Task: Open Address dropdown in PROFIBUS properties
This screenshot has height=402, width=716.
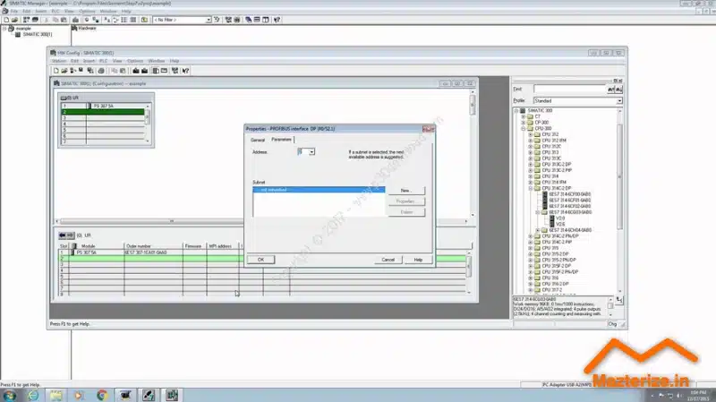Action: click(311, 151)
